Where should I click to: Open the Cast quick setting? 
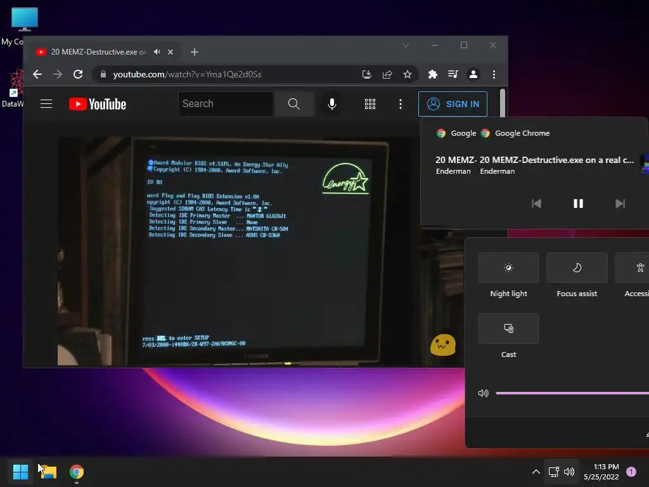(x=509, y=328)
